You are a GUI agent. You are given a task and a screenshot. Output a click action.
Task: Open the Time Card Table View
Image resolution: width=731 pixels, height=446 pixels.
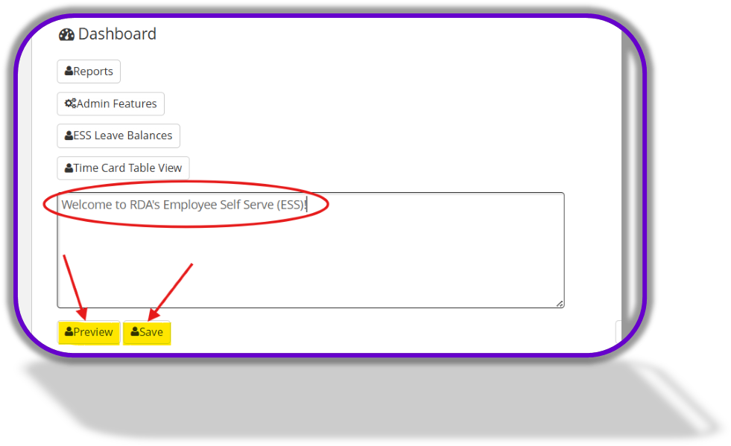[123, 168]
